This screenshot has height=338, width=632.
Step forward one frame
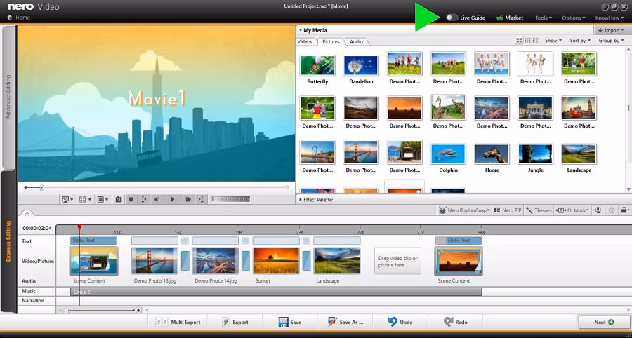(187, 199)
